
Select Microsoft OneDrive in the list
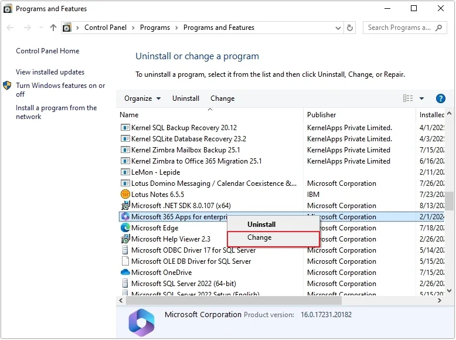pyautogui.click(x=161, y=273)
